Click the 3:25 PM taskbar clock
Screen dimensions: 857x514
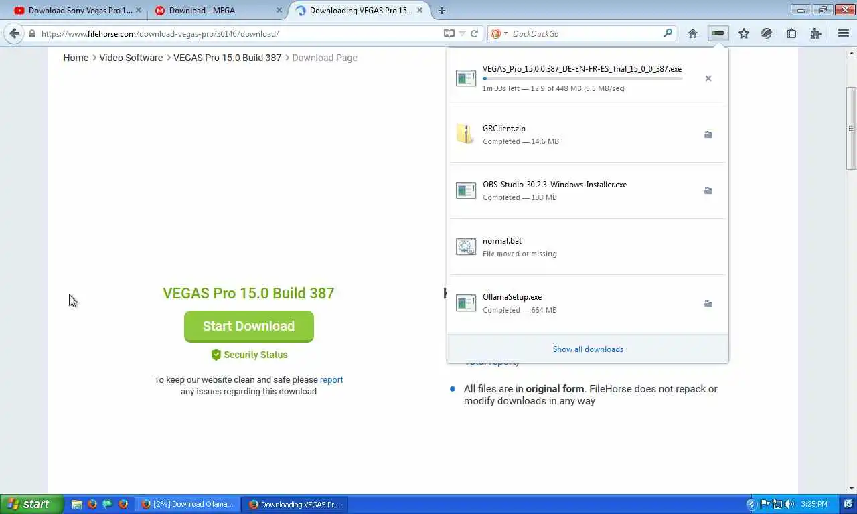coord(813,504)
